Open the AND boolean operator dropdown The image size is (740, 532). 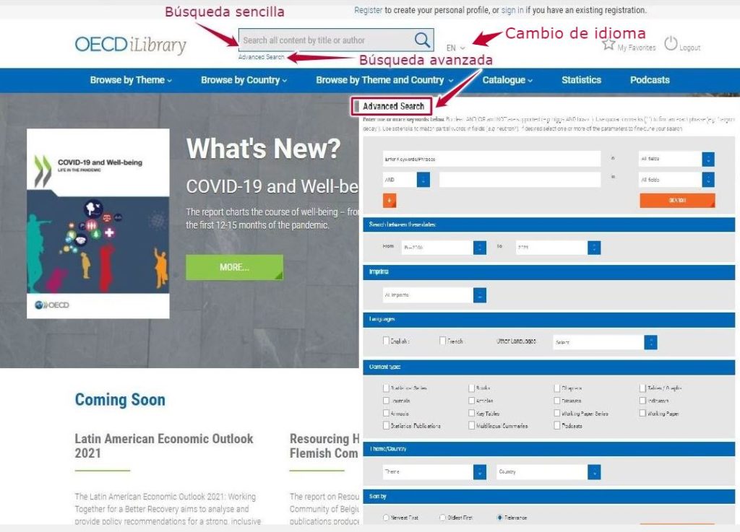tap(406, 180)
